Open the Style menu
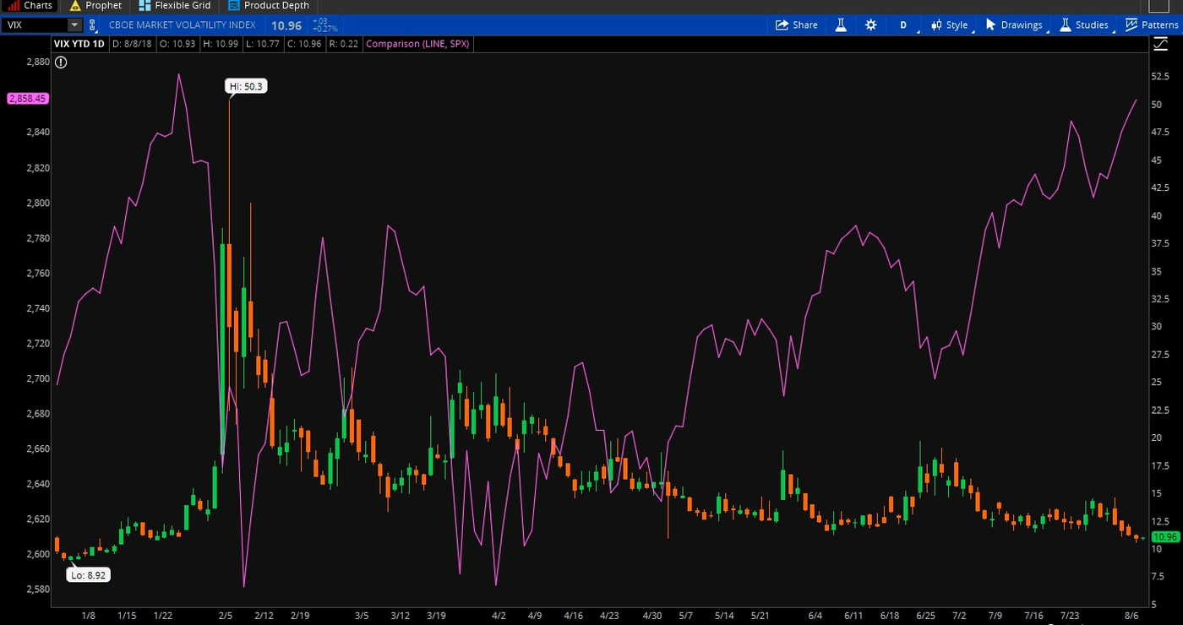The height and width of the screenshot is (625, 1183). coord(950,25)
